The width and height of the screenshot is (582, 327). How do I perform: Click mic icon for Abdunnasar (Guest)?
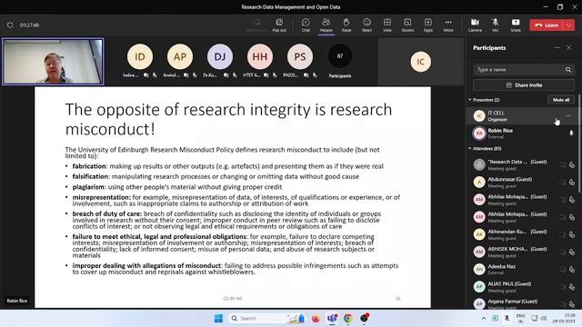pyautogui.click(x=572, y=183)
